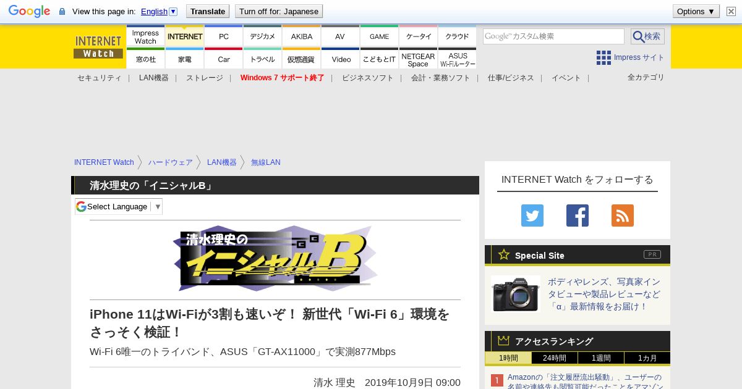Click ハードウェア breadcrumb link
The height and width of the screenshot is (389, 742).
coord(171,162)
